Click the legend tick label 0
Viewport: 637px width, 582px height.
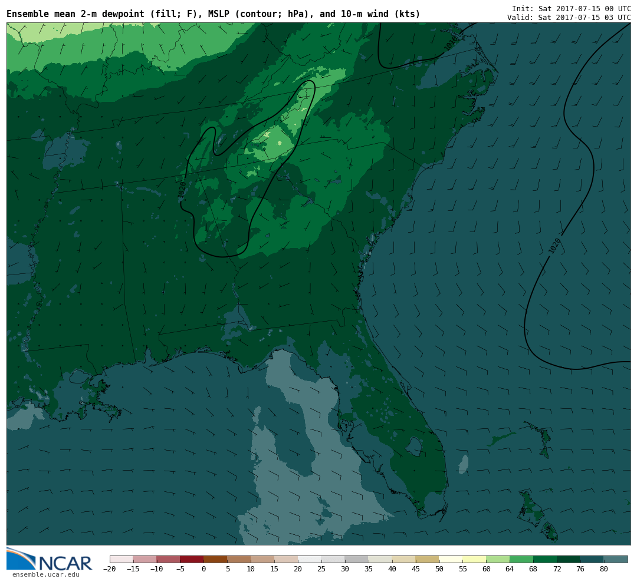click(204, 569)
